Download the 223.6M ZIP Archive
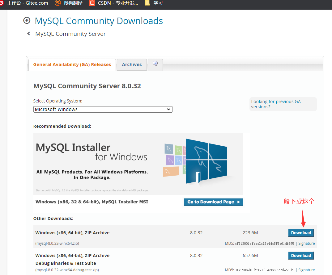332x275 pixels. (x=301, y=233)
